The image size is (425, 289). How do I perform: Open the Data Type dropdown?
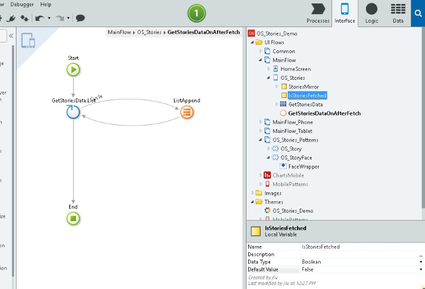tap(420, 262)
